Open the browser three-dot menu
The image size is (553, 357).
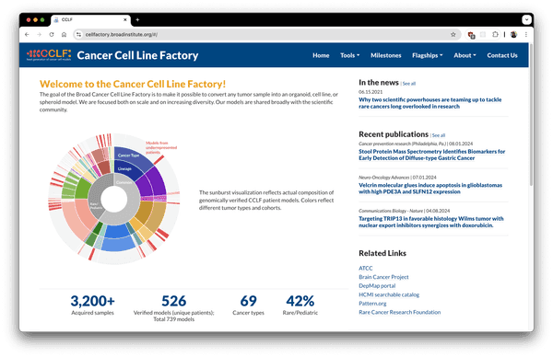pos(526,34)
